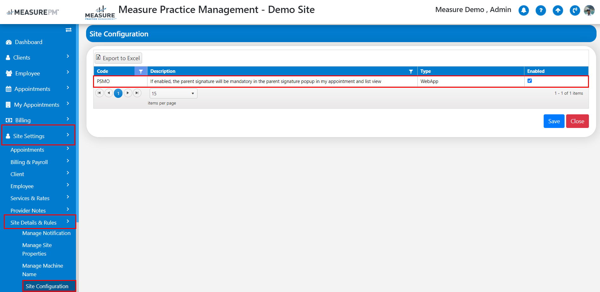Expand the Client submenu chevron
Screen dimensions: 600x292
pyautogui.click(x=68, y=173)
